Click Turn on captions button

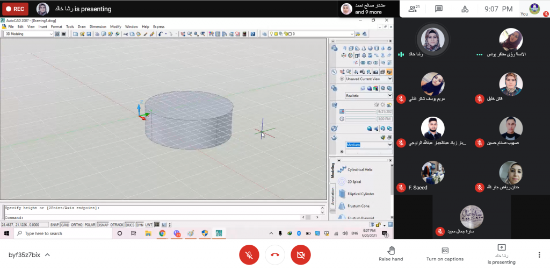tap(445, 254)
